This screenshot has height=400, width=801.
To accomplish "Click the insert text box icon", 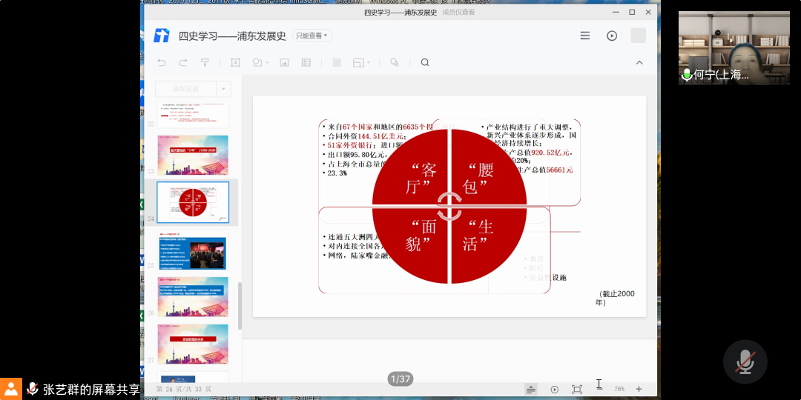I will pyautogui.click(x=236, y=63).
